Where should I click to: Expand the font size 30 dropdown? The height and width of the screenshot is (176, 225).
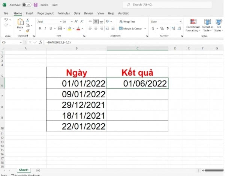point(72,22)
